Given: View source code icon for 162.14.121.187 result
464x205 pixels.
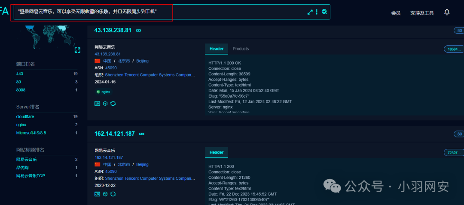Looking at the screenshot, I should [x=98, y=194].
